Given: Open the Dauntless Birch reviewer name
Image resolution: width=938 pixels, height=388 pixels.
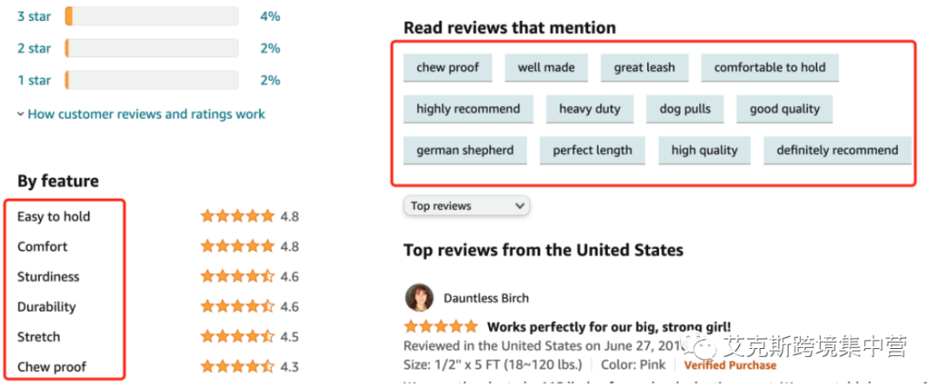Looking at the screenshot, I should click(486, 298).
